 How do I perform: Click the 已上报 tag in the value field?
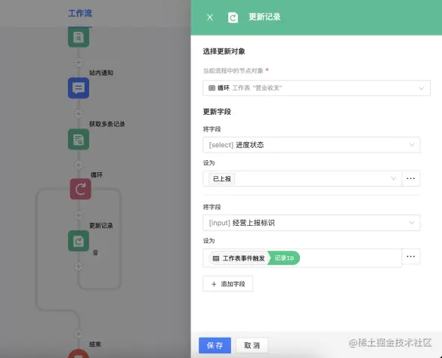(x=222, y=179)
